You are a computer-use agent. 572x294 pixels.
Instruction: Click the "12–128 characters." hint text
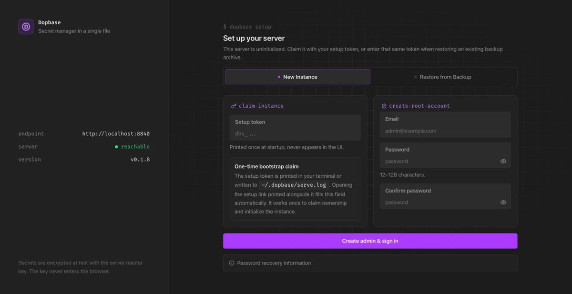pyautogui.click(x=402, y=175)
